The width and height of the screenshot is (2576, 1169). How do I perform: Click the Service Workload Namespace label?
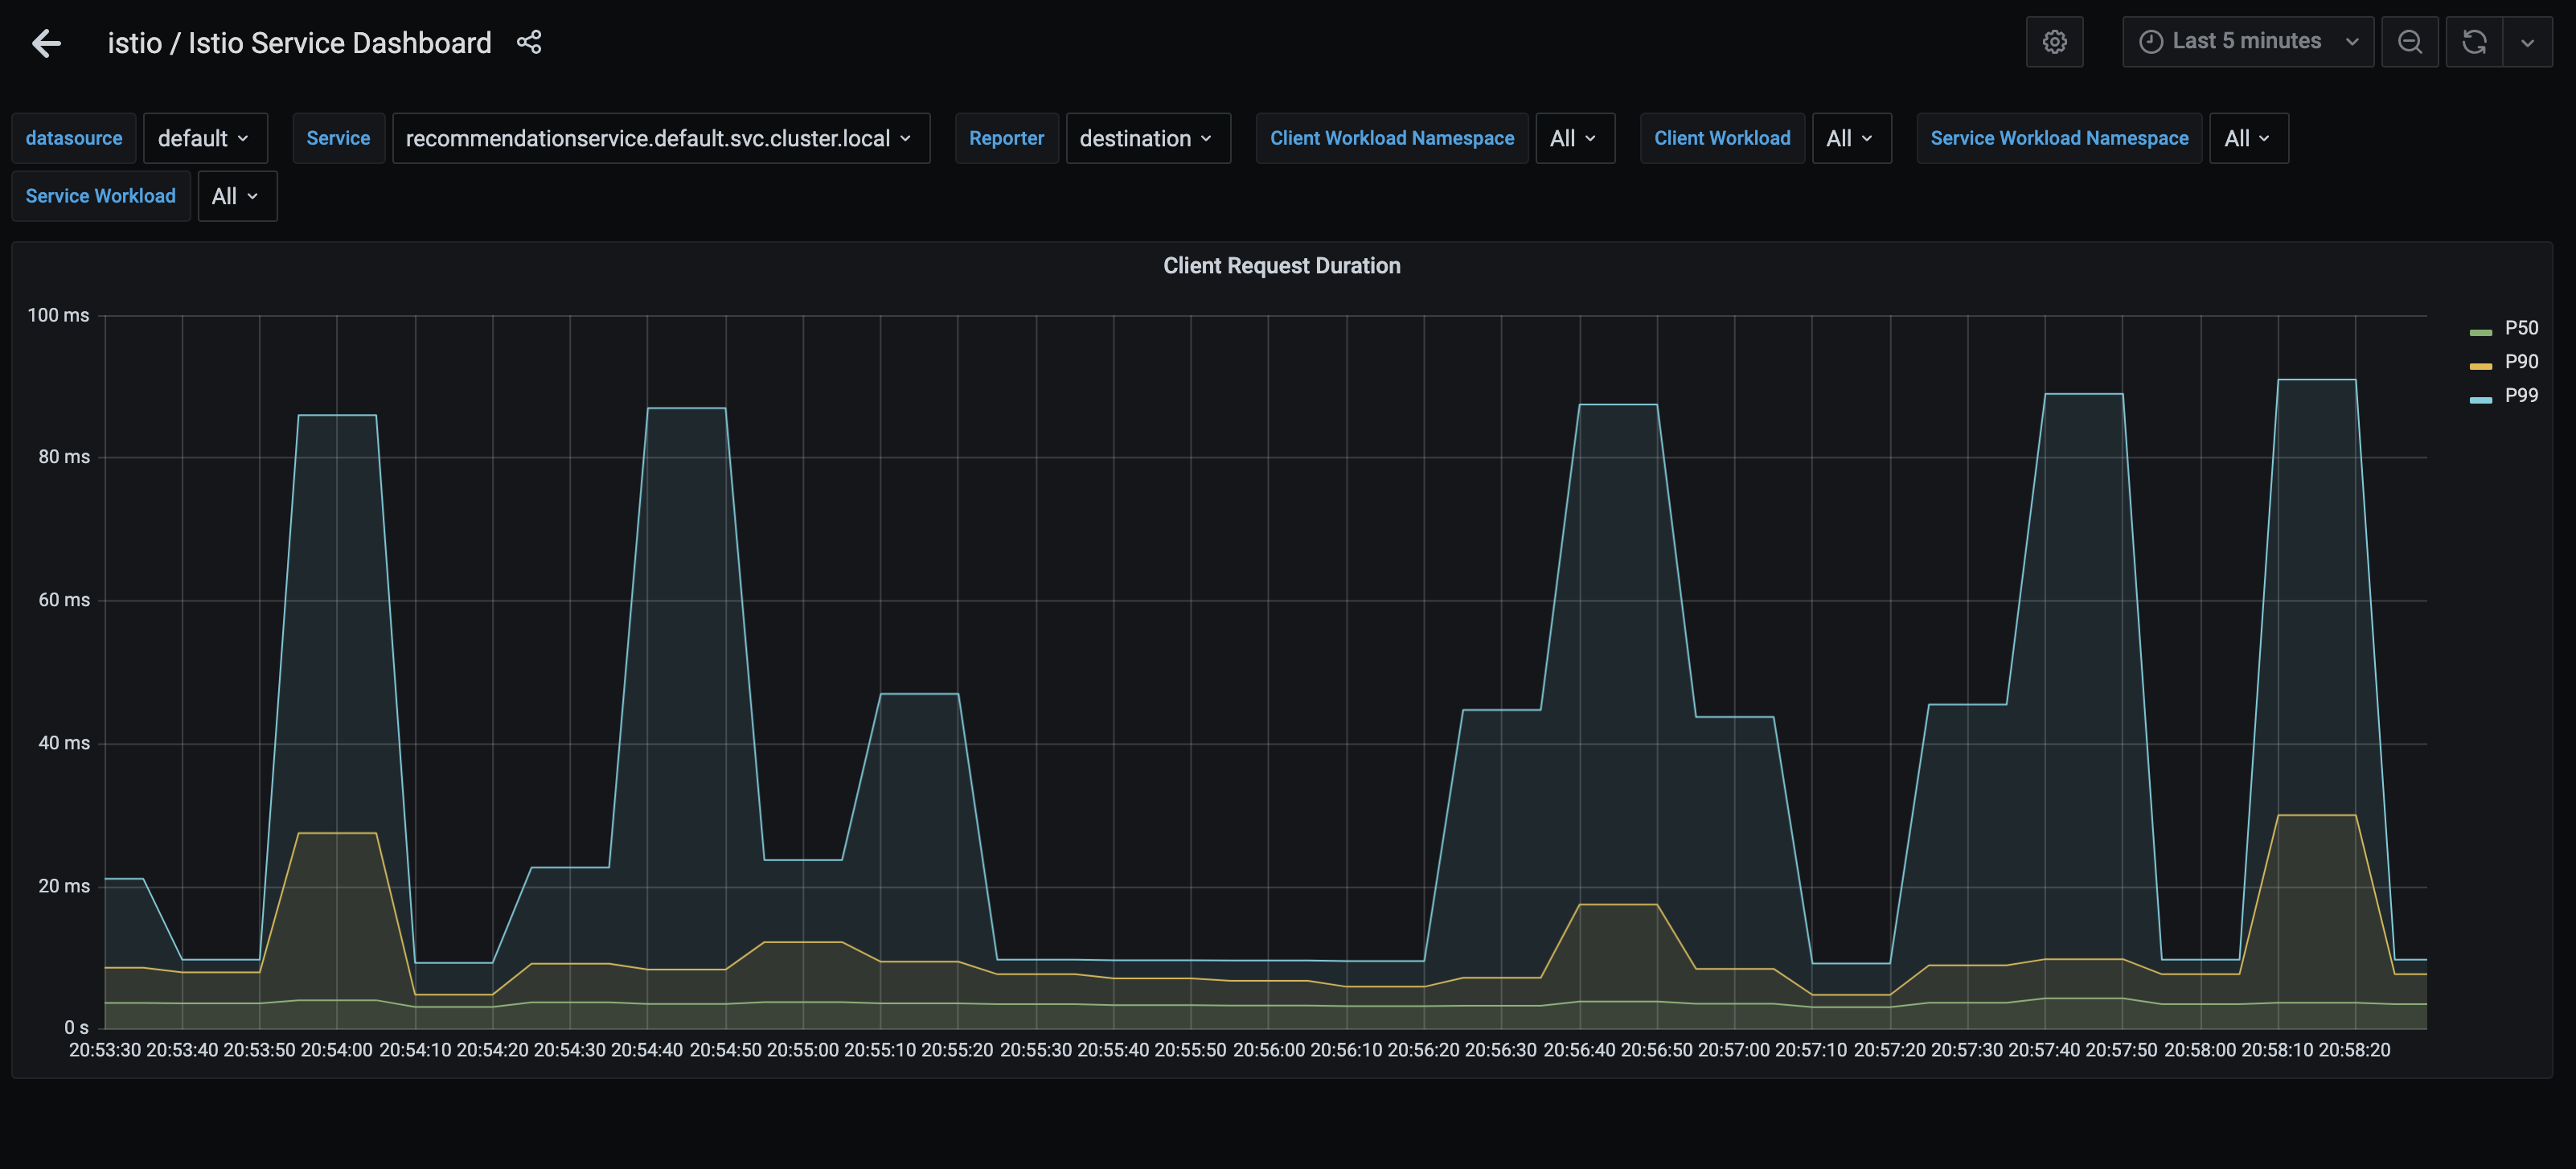pos(2059,138)
